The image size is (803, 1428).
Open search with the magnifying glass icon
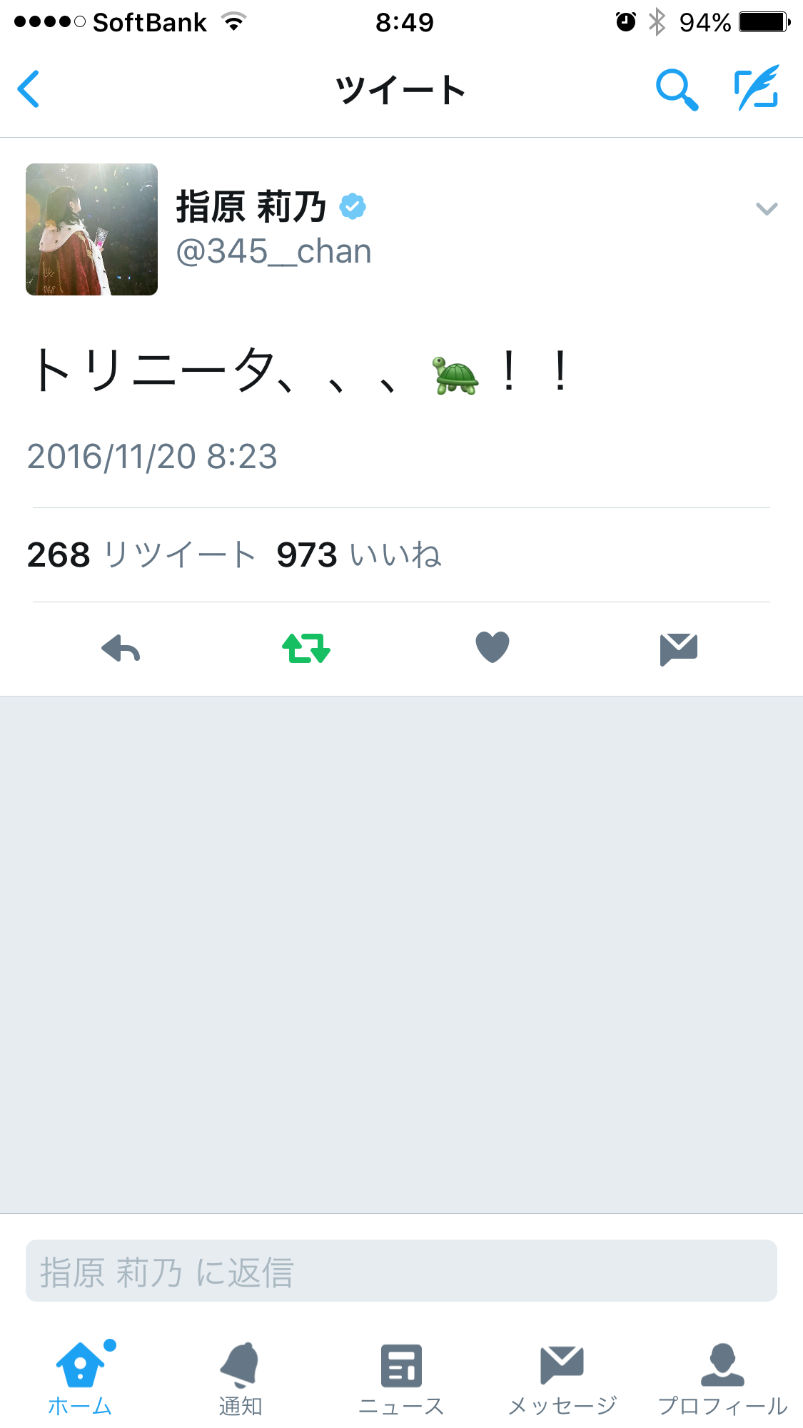(676, 89)
